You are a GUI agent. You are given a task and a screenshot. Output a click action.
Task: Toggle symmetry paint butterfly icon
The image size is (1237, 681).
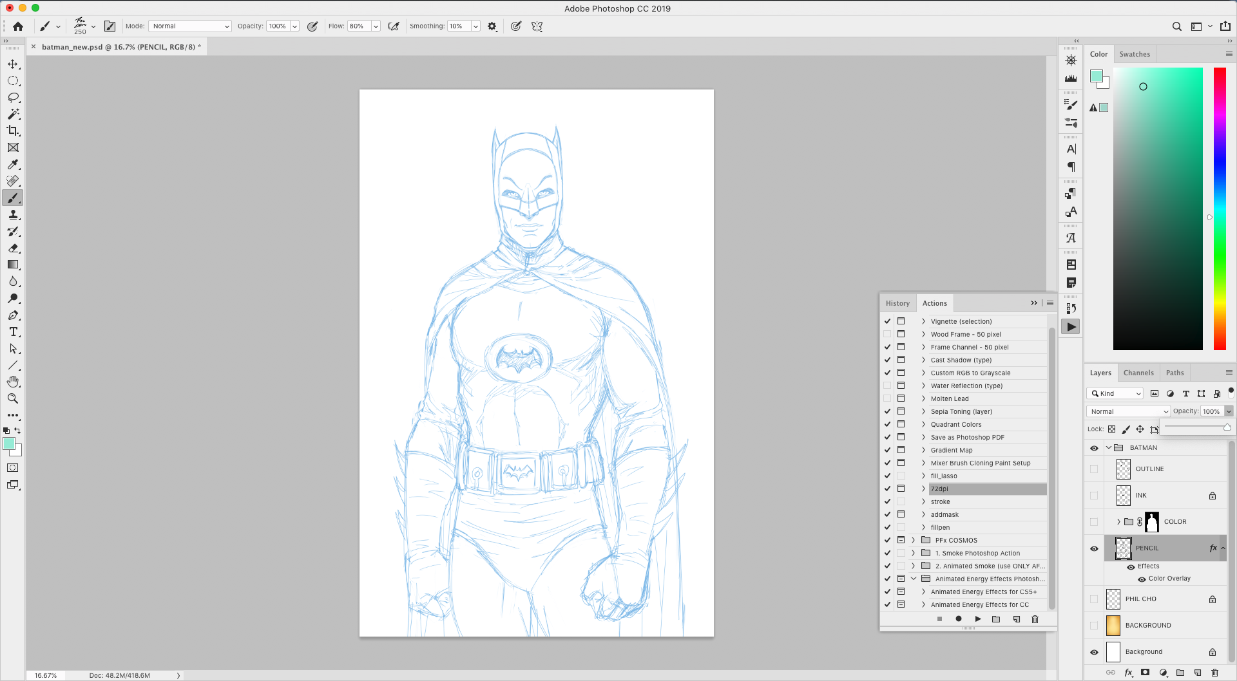tap(537, 26)
